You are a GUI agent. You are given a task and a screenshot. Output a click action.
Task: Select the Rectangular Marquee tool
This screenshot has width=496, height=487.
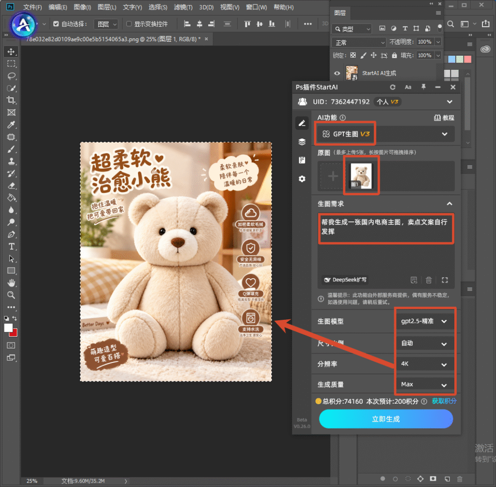11,63
